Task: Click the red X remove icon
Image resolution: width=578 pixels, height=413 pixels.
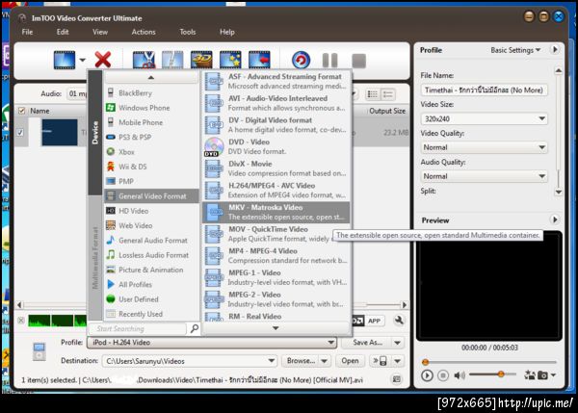Action: point(103,60)
